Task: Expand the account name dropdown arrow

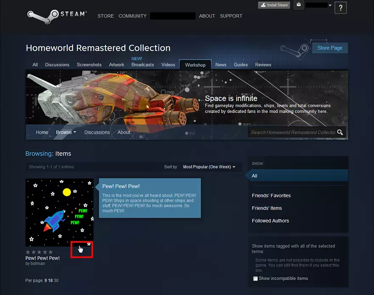Action: click(x=330, y=5)
